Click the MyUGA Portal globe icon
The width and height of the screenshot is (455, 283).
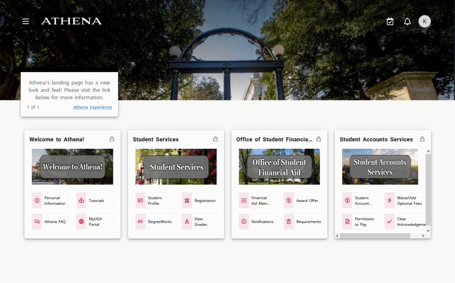coord(81,222)
